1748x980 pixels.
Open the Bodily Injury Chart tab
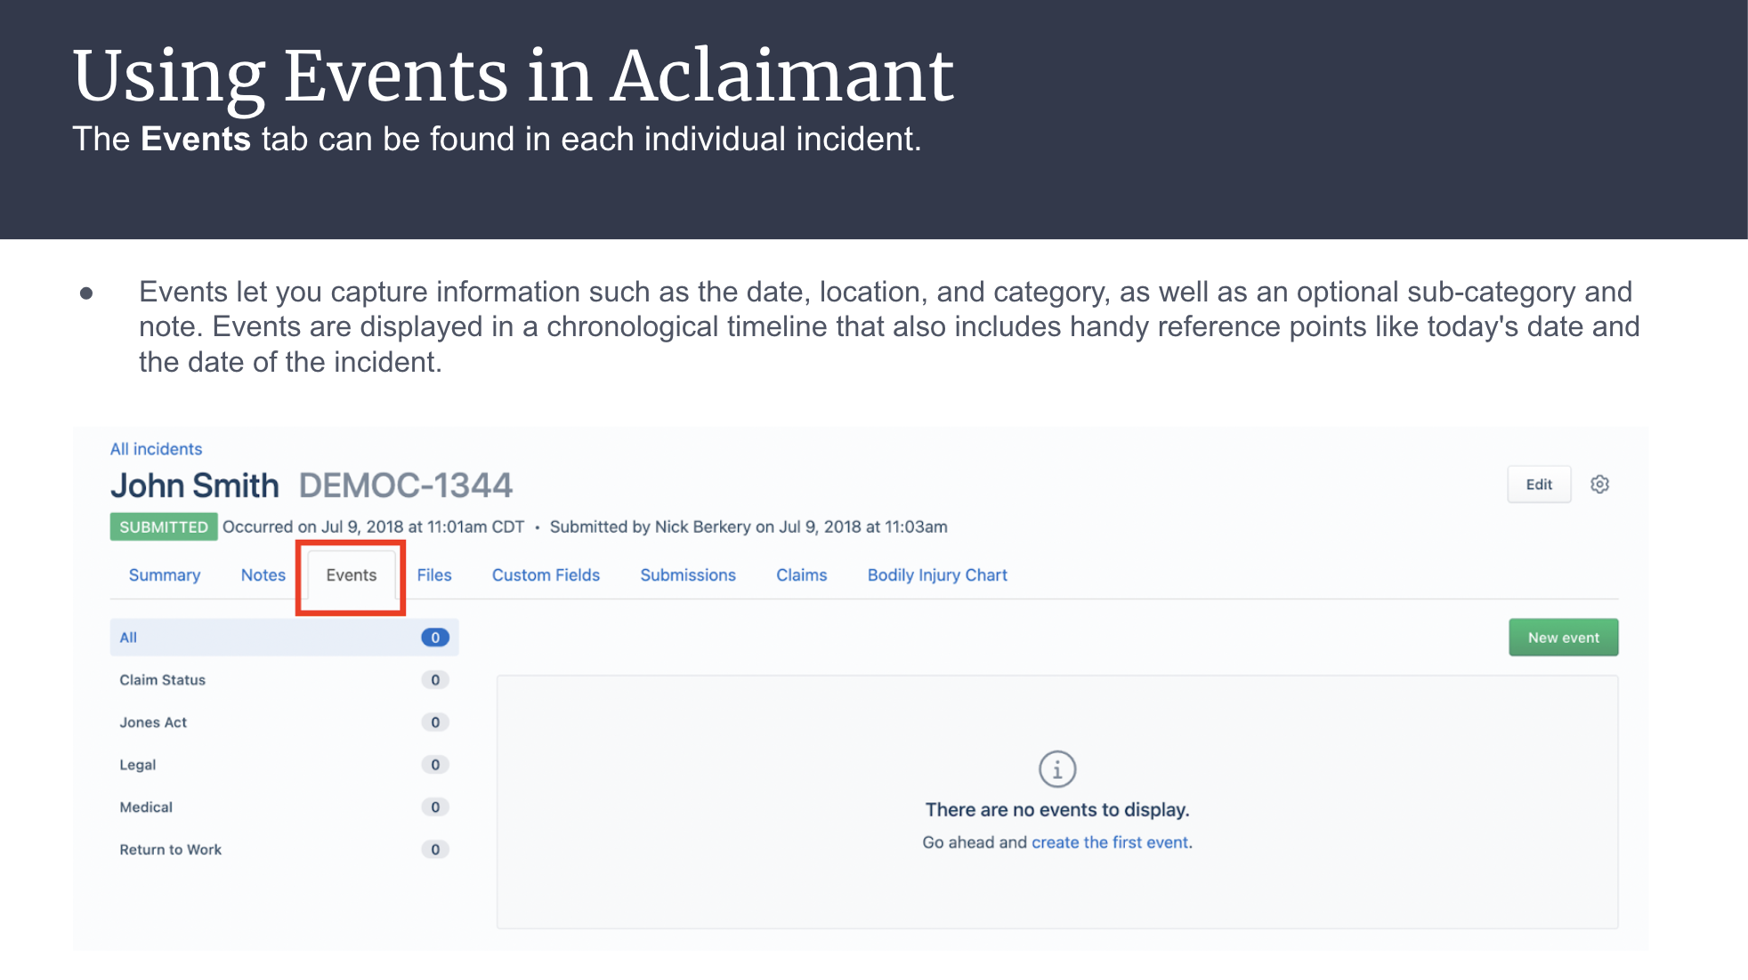937,575
